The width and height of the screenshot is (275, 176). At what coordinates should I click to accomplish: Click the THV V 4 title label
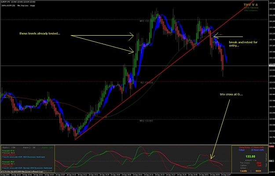click(251, 5)
